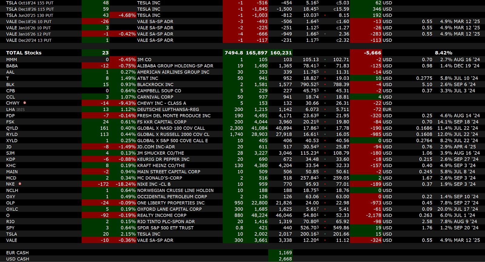Select the TOTAL Stocks summary row label
The width and height of the screenshot is (485, 262).
[24, 53]
